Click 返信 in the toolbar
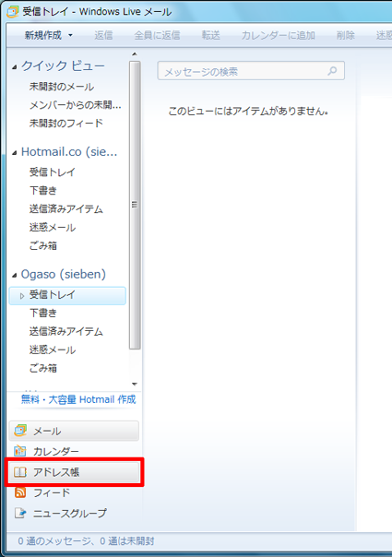 tap(103, 35)
